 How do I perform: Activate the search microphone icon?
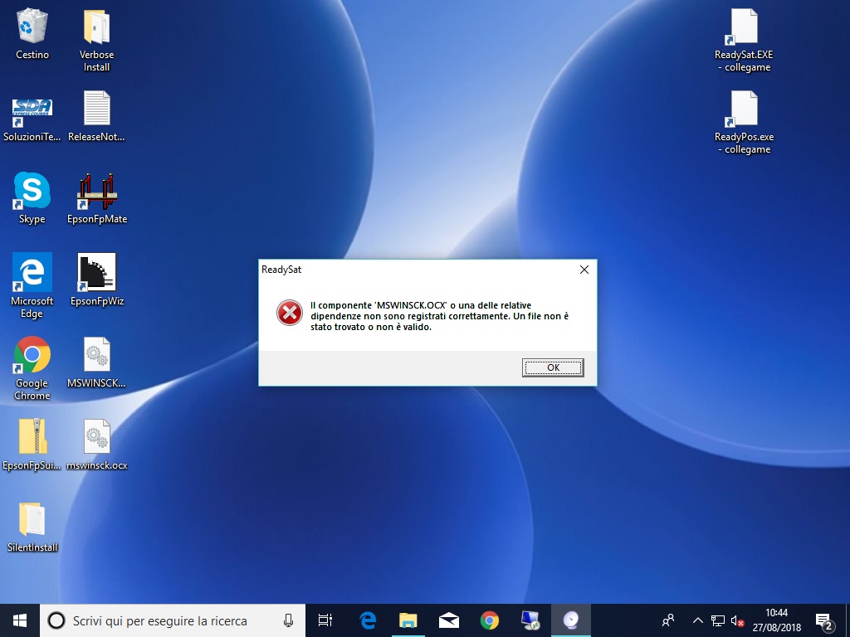(288, 620)
